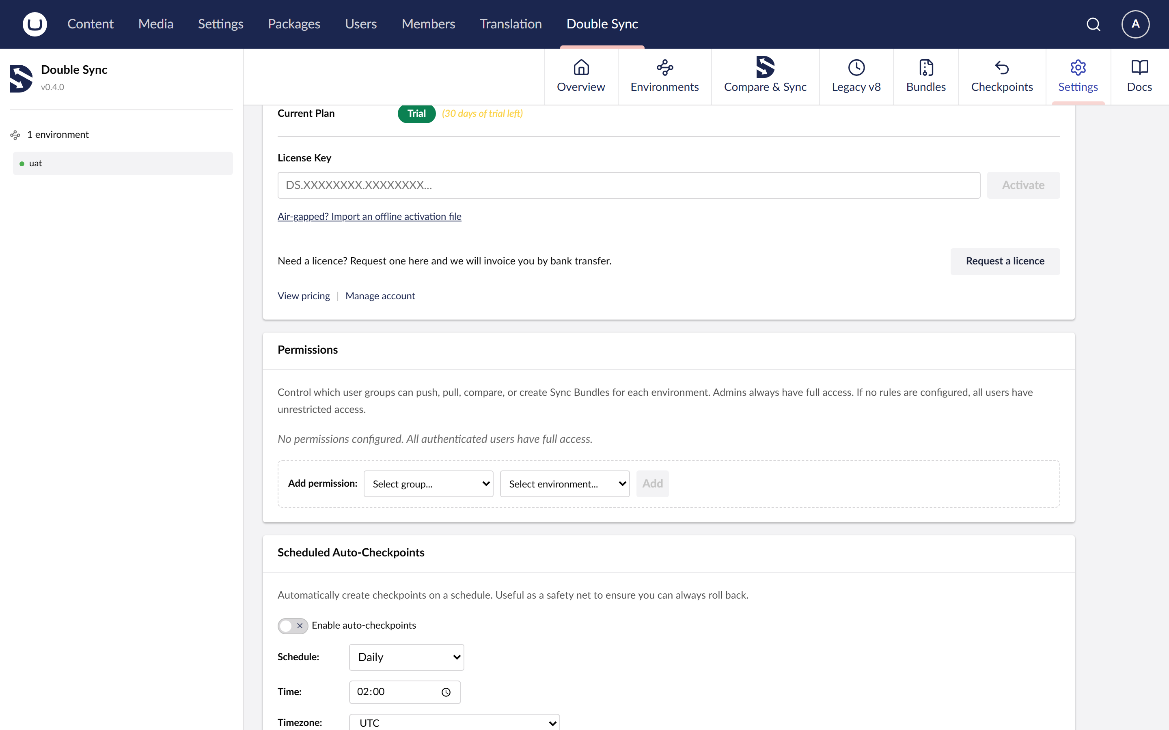Open the Environments nodes icon

click(x=665, y=68)
